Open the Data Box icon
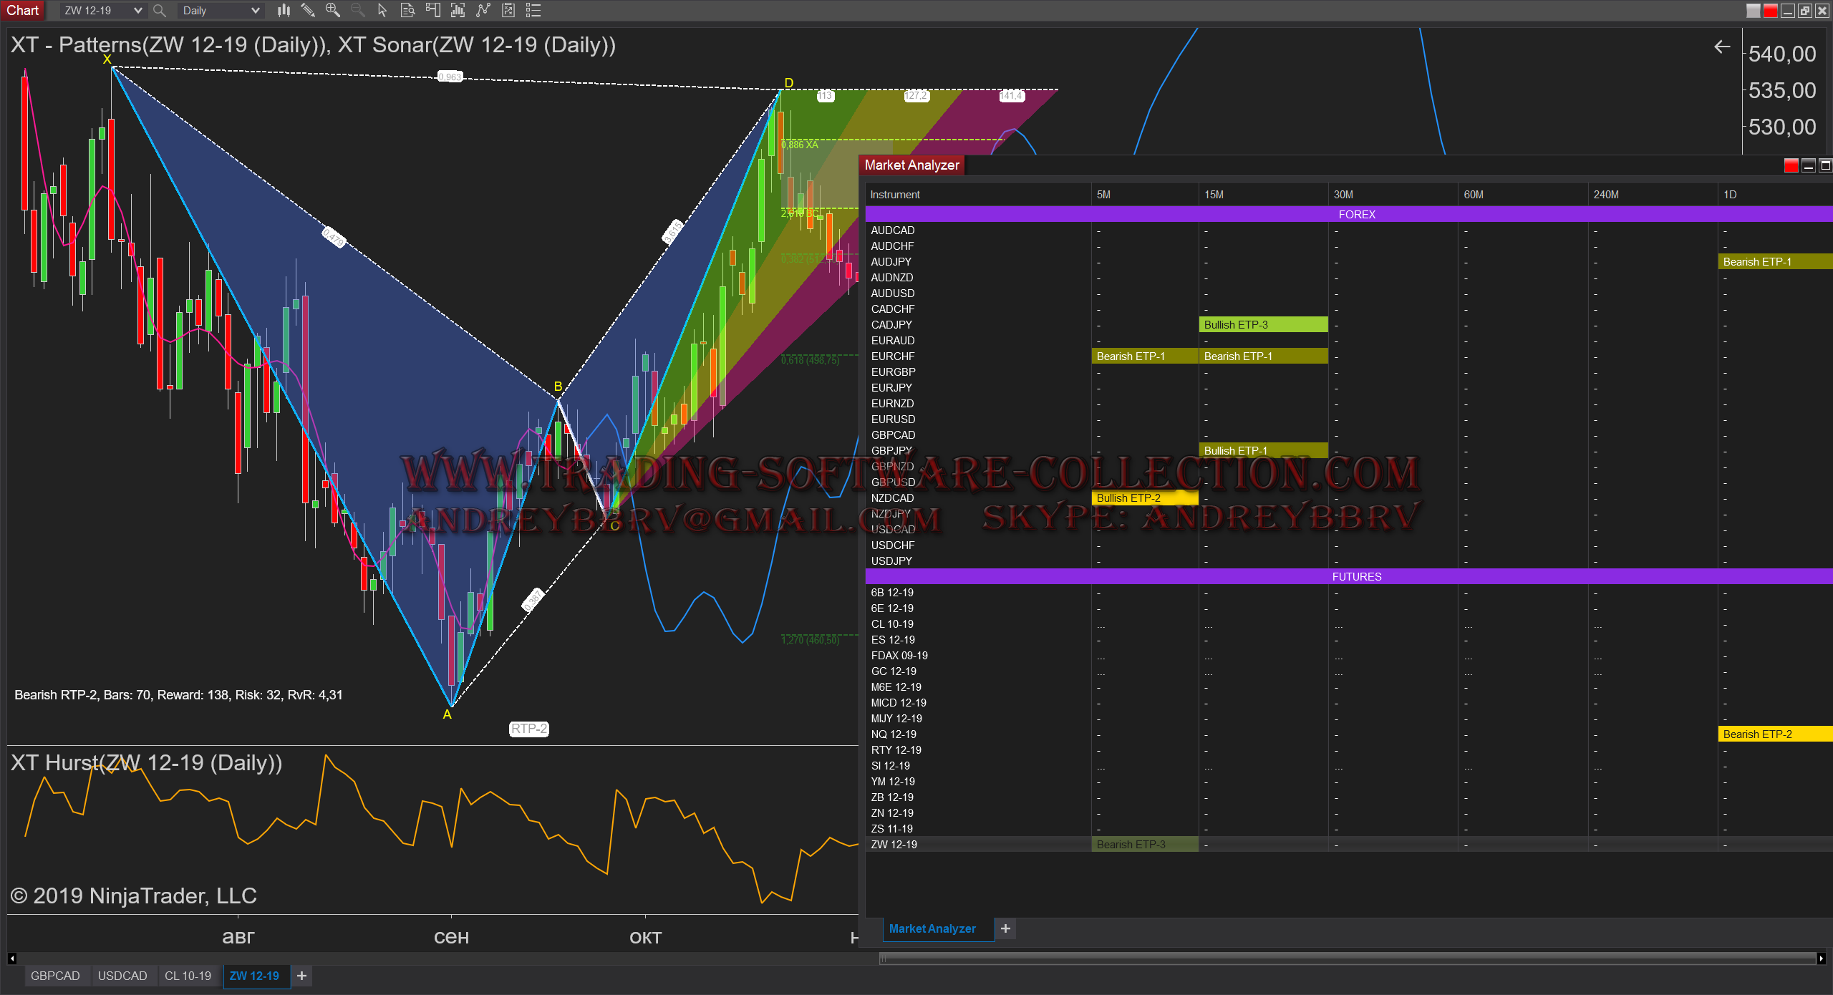The width and height of the screenshot is (1833, 995). [x=407, y=10]
